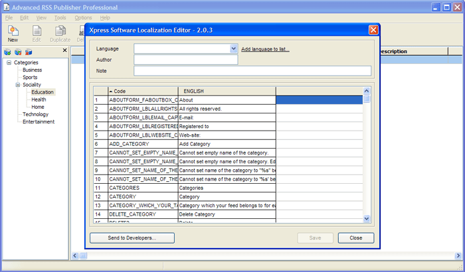The height and width of the screenshot is (272, 465).
Task: Click the Duplicate toolbar icon
Action: point(60,34)
